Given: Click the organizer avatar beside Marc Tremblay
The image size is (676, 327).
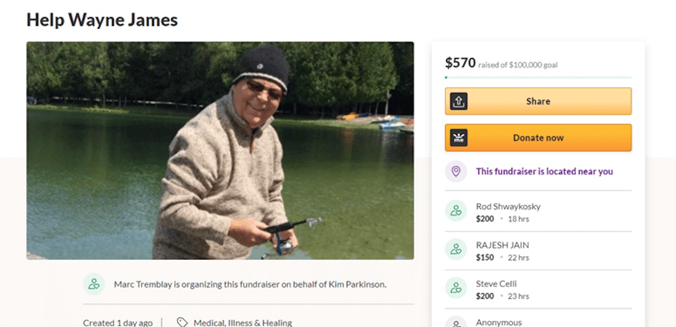Looking at the screenshot, I should click(94, 284).
